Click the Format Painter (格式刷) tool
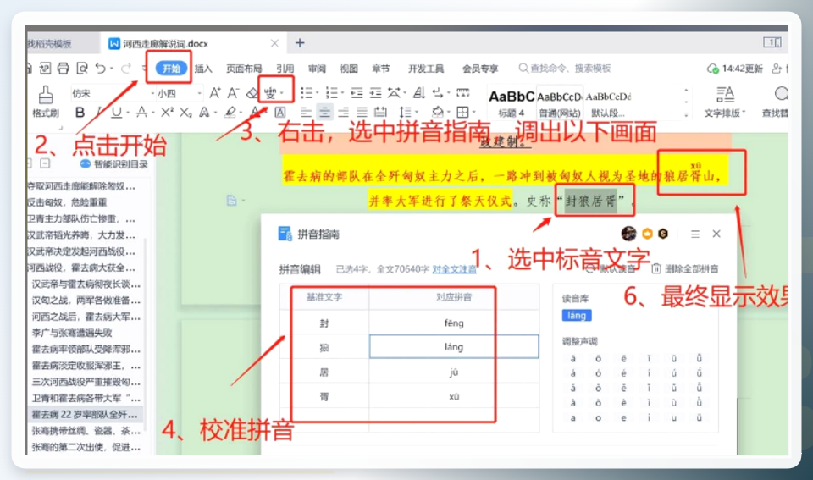The width and height of the screenshot is (813, 480). pos(46,102)
